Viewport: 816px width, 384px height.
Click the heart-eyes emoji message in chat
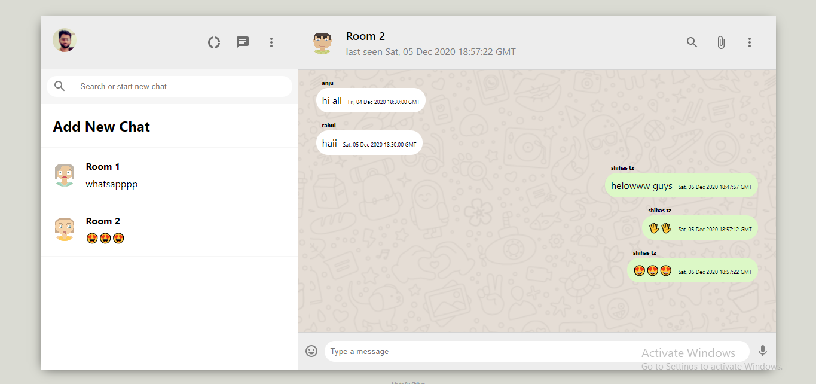pyautogui.click(x=692, y=270)
